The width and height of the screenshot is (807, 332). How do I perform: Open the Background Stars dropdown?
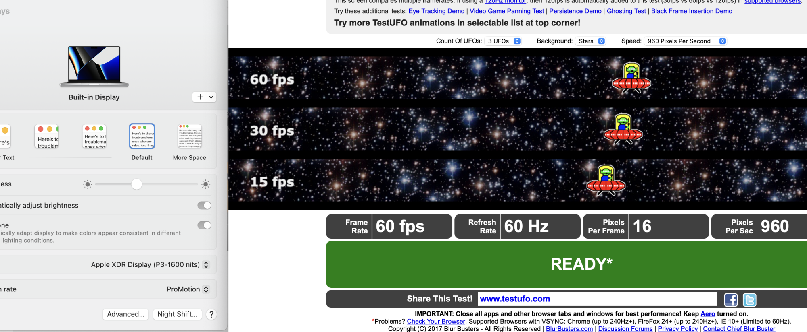pos(591,41)
